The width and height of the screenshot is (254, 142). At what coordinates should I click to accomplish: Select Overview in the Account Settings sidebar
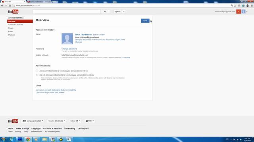click(20, 21)
